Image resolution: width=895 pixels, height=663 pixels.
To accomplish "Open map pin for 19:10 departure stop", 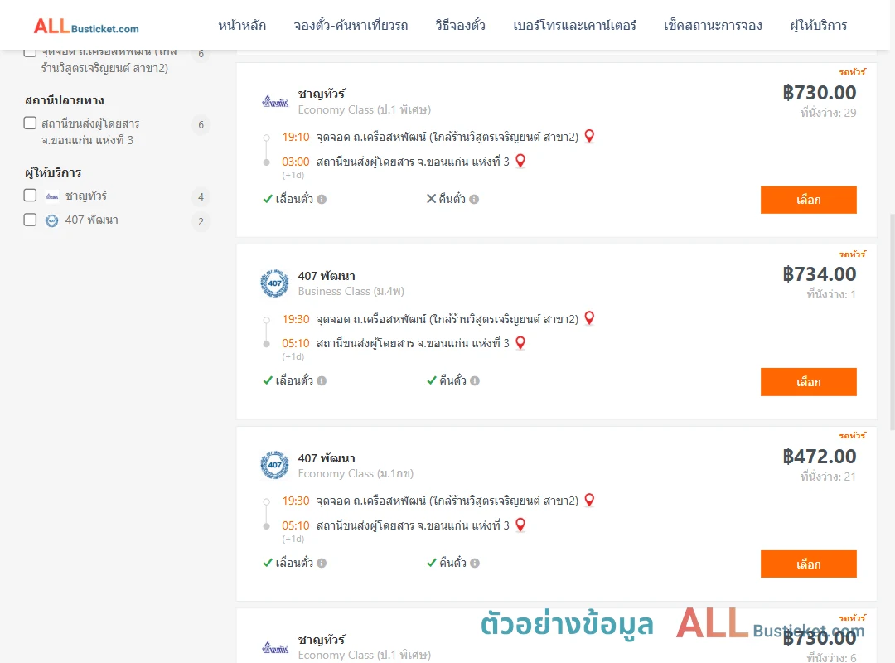I will pyautogui.click(x=590, y=137).
